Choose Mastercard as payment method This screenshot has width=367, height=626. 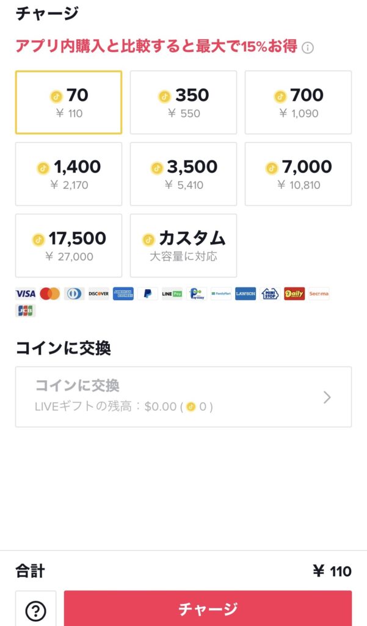51,293
